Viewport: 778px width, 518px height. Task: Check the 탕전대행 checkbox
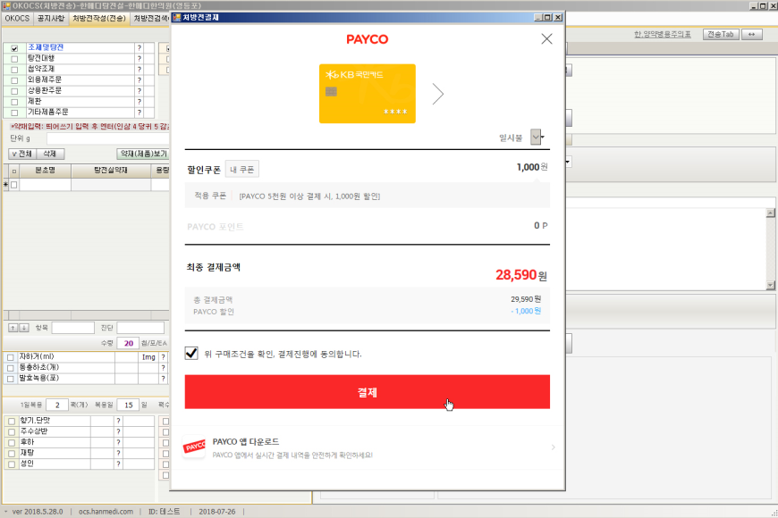pos(14,59)
